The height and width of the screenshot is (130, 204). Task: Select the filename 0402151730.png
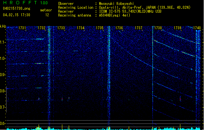point(17,8)
